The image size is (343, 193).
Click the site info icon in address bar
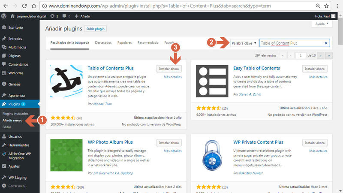pyautogui.click(x=45, y=6)
